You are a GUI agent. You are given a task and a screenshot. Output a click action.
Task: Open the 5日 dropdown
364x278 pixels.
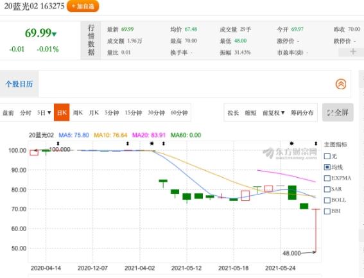pos(44,113)
